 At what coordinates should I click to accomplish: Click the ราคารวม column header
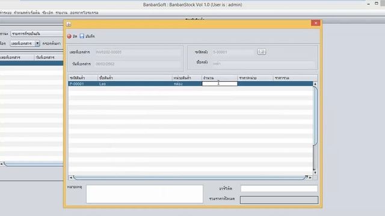click(x=295, y=78)
